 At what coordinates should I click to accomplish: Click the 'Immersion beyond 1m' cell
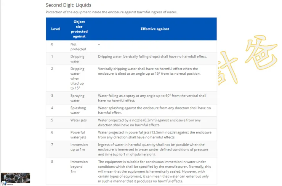(79, 167)
